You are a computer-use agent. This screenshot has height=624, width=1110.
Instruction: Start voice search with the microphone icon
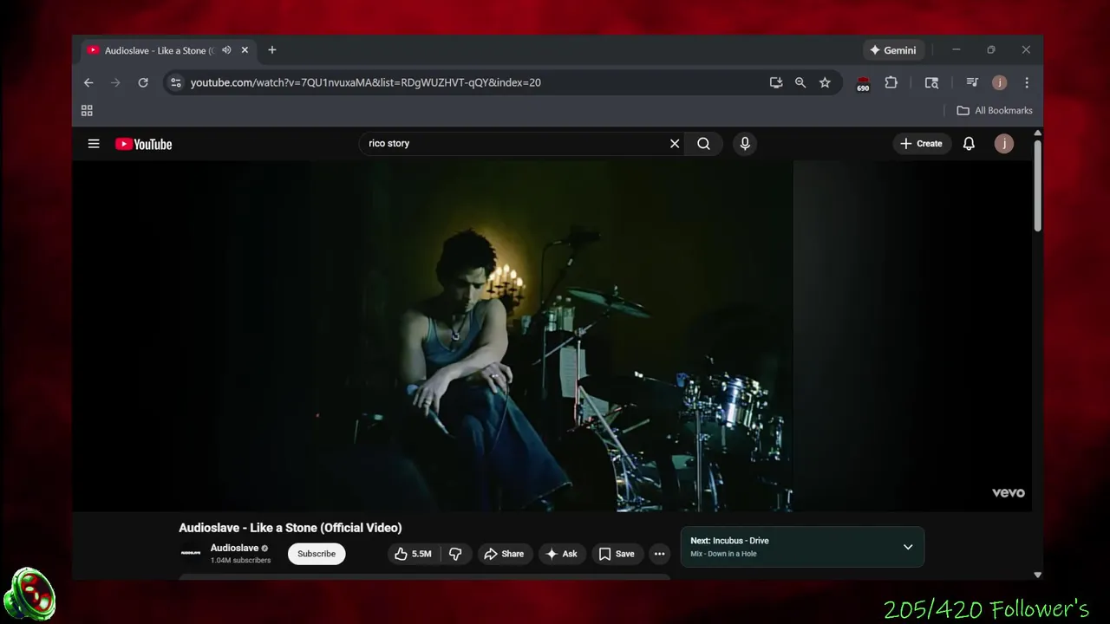point(745,144)
